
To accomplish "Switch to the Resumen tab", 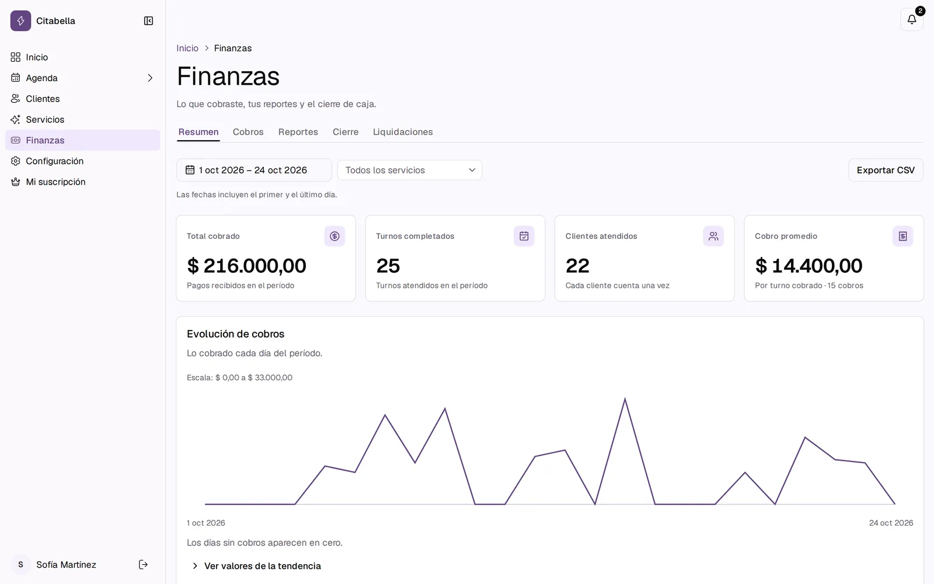I will coord(198,132).
